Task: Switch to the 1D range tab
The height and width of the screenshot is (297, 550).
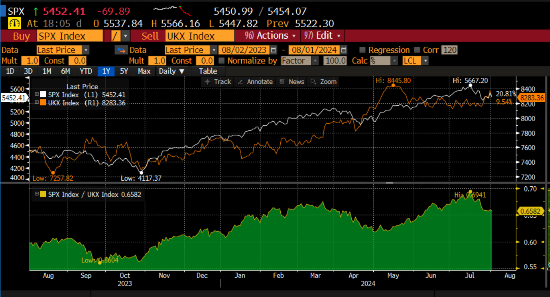Action: [10, 71]
